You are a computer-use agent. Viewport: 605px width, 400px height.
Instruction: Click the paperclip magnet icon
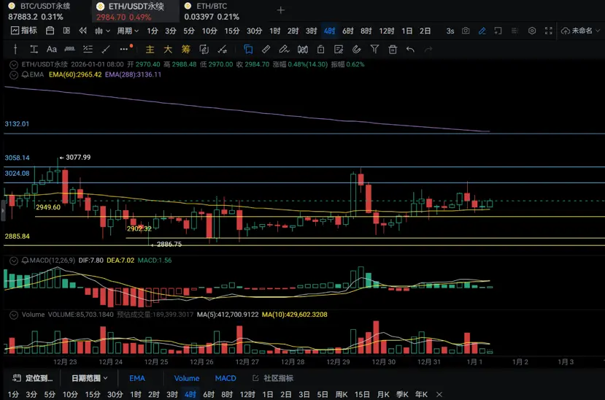coord(357,49)
